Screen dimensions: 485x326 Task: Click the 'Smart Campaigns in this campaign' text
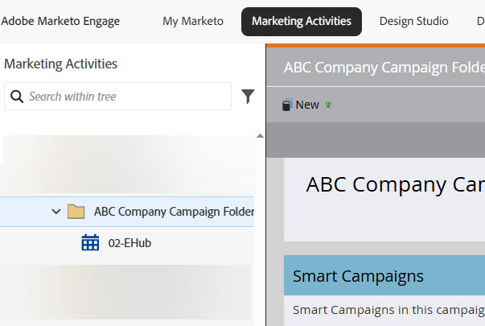click(x=388, y=310)
